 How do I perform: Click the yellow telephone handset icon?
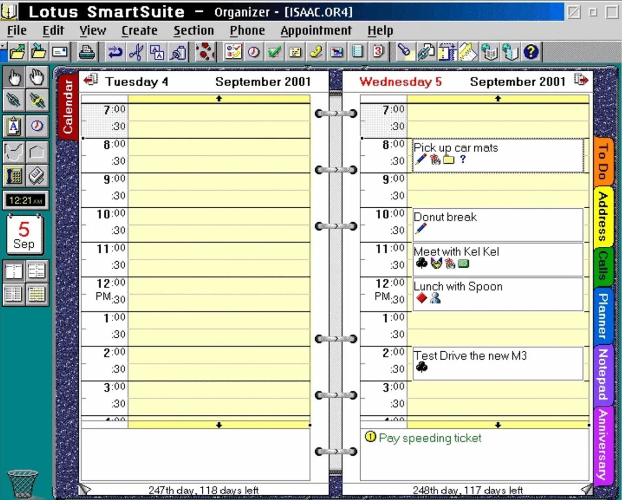[x=316, y=52]
